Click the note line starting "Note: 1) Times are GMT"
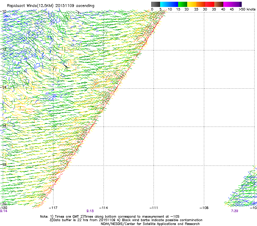 tap(110, 217)
